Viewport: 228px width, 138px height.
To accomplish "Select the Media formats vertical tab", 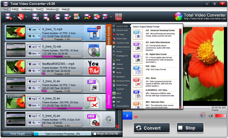I will [109, 35].
